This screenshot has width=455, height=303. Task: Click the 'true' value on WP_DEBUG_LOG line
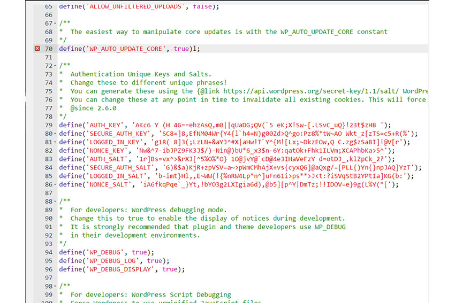[156, 261]
